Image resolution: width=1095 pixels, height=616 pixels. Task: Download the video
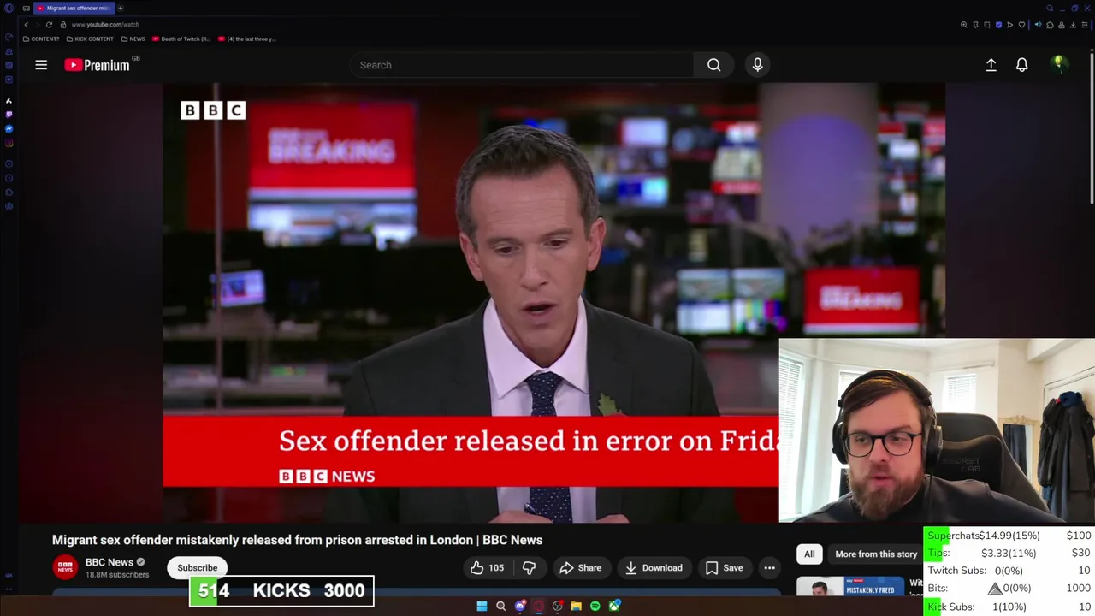(654, 567)
